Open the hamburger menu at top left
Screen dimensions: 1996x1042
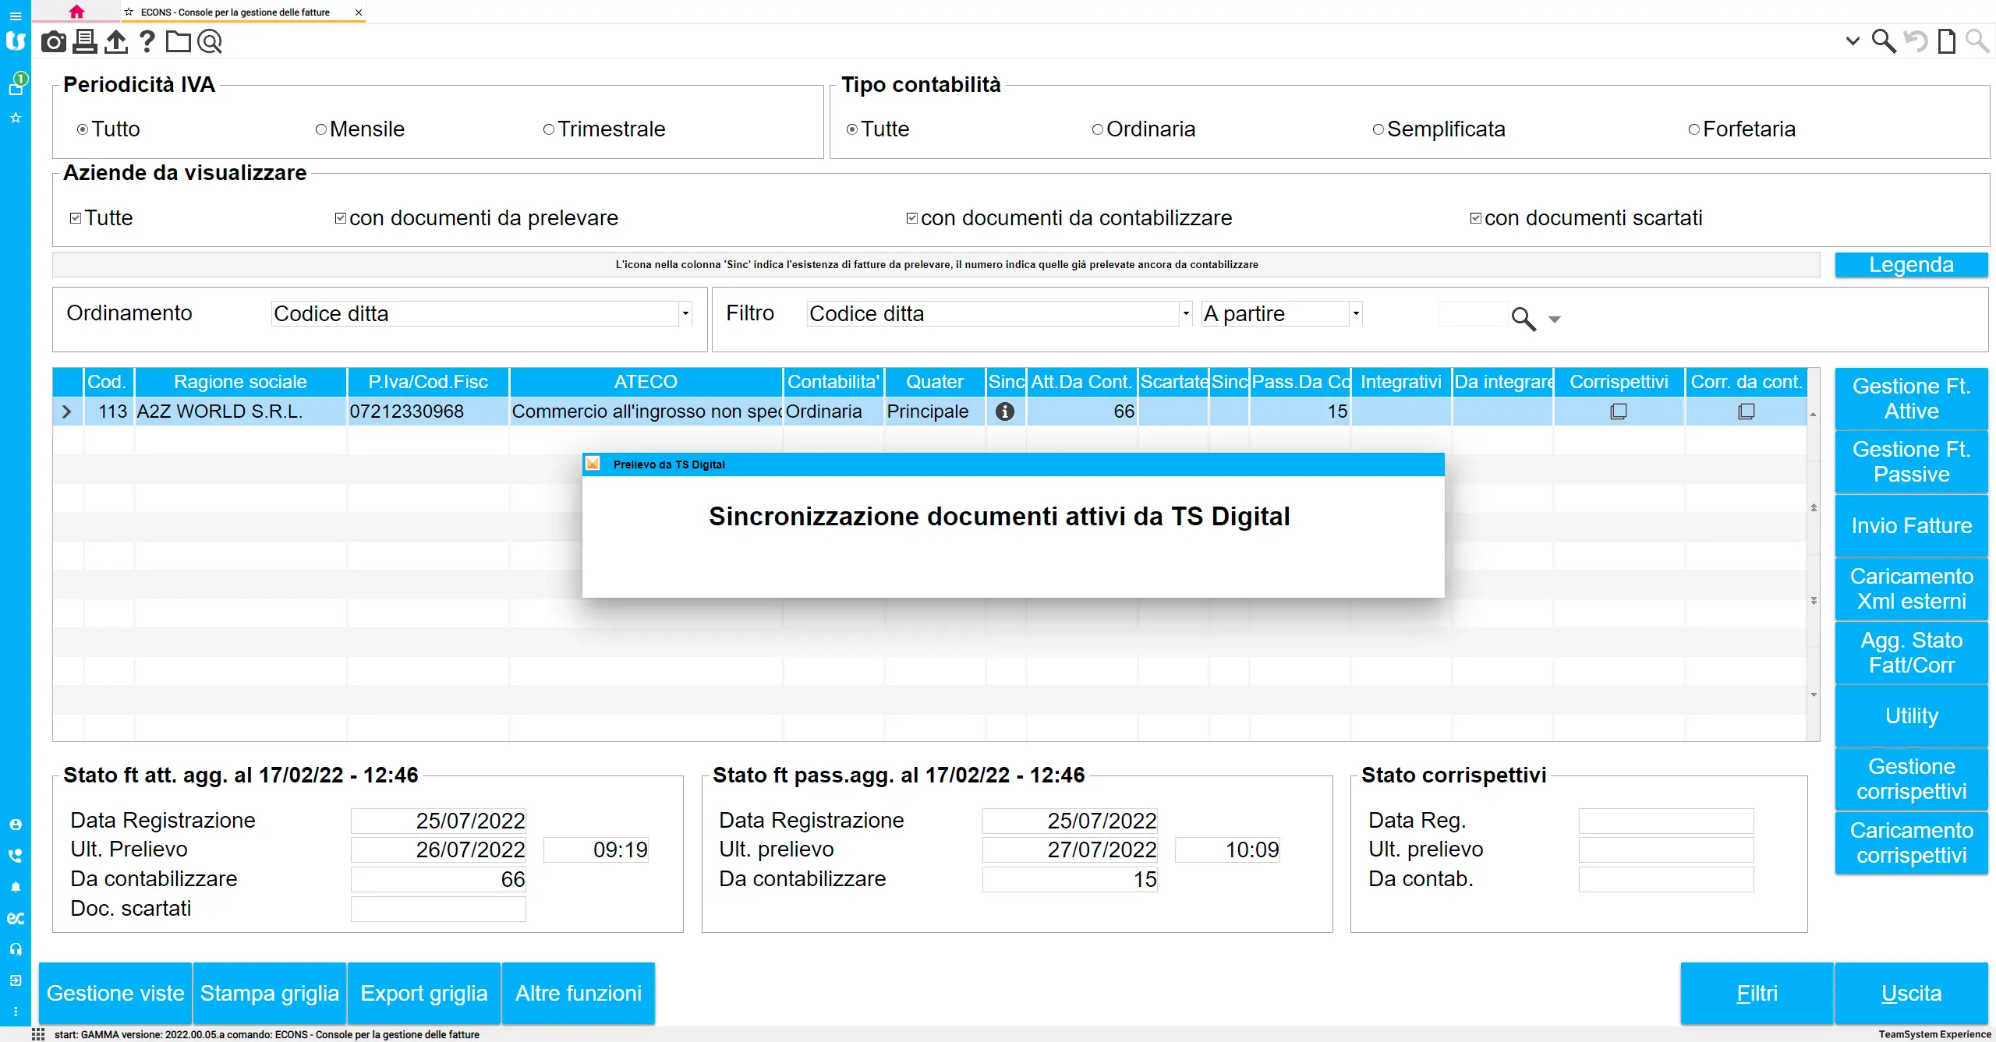[x=16, y=16]
